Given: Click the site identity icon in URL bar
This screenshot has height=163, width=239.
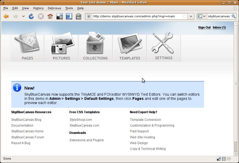Looking at the screenshot, I should 89,16.
